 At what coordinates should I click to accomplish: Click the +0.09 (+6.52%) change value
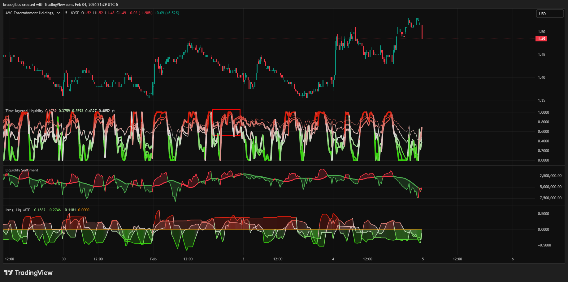(167, 13)
